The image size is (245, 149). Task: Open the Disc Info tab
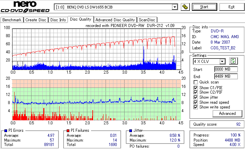click(x=58, y=20)
